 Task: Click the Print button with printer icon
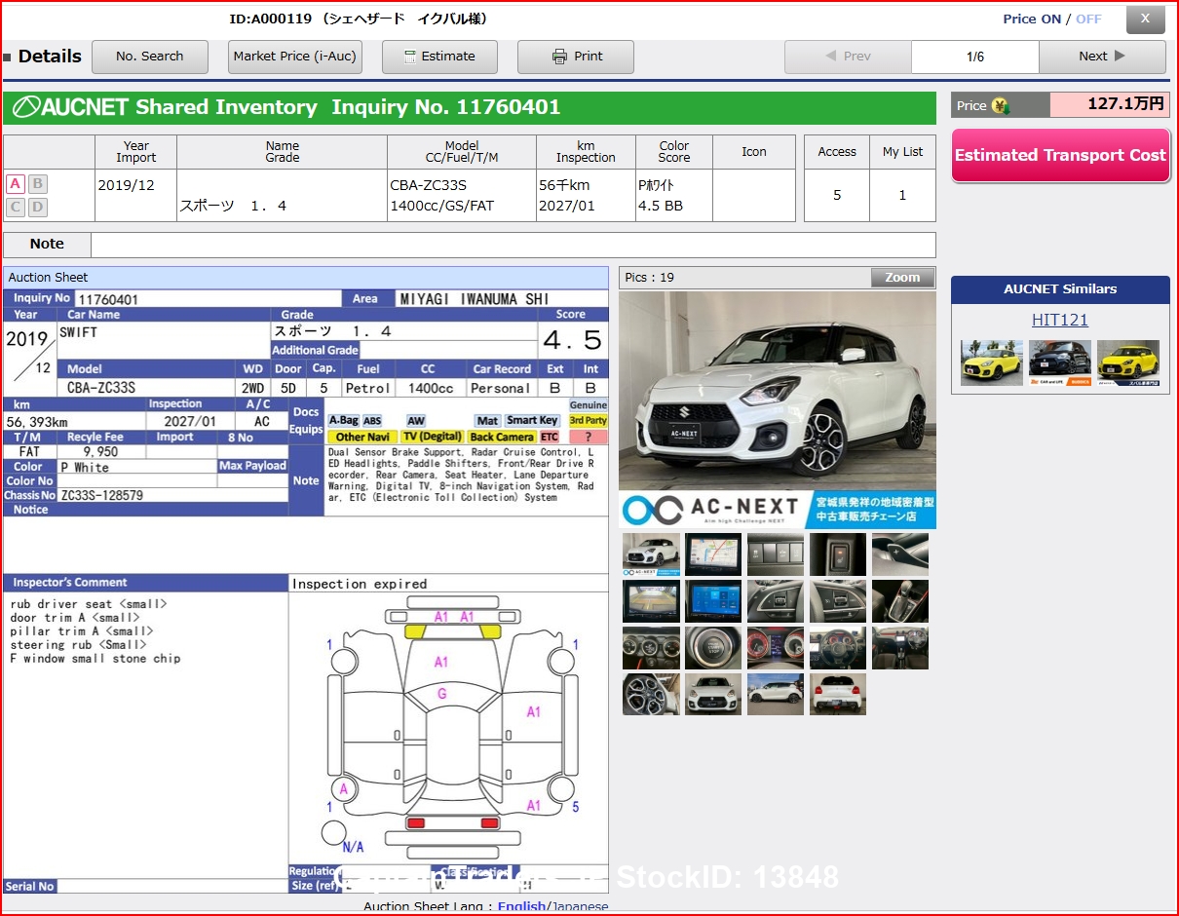pyautogui.click(x=576, y=57)
